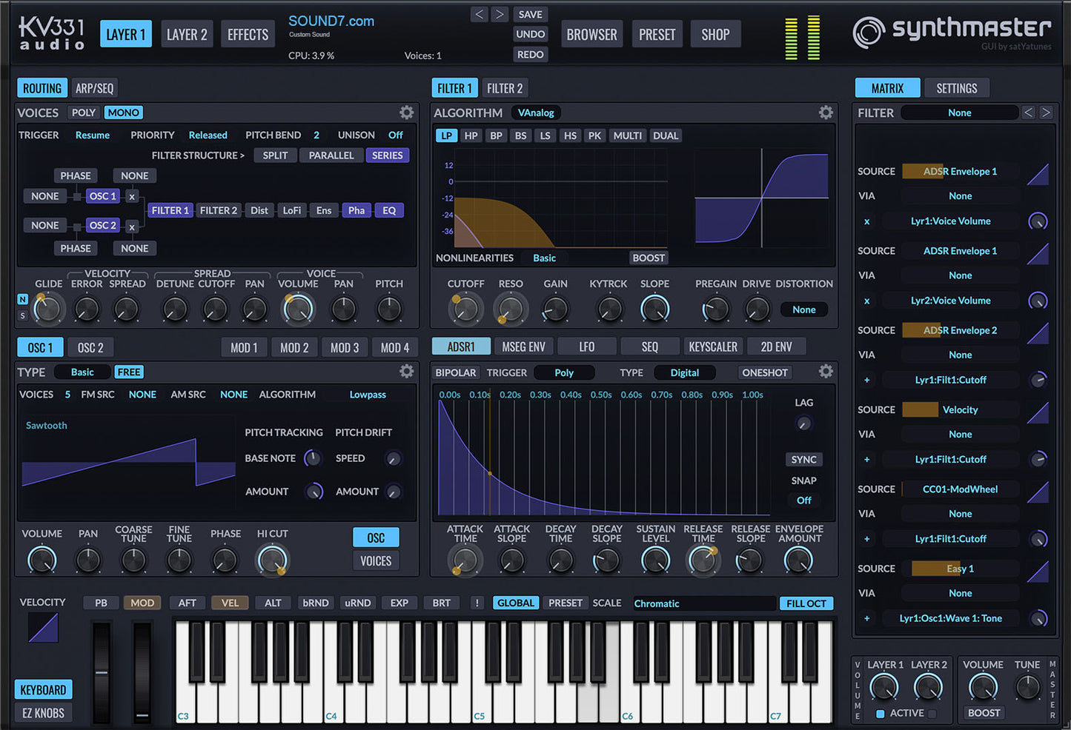Image resolution: width=1071 pixels, height=730 pixels.
Task: Click the pitch bend wheel slider
Action: click(102, 672)
